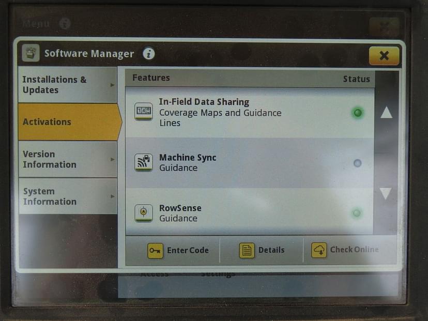This screenshot has width=428, height=321.
Task: Click the Enter Code key icon
Action: [x=155, y=251]
